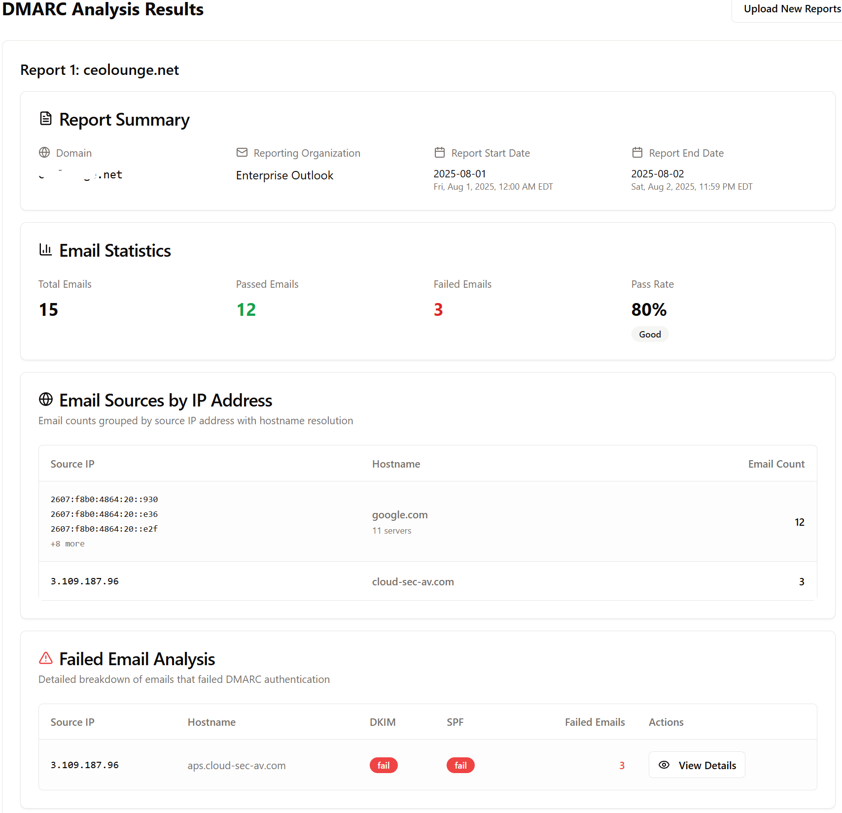Viewport: 842px width, 813px height.
Task: Click the DMARC Analysis Results title
Action: tap(103, 9)
